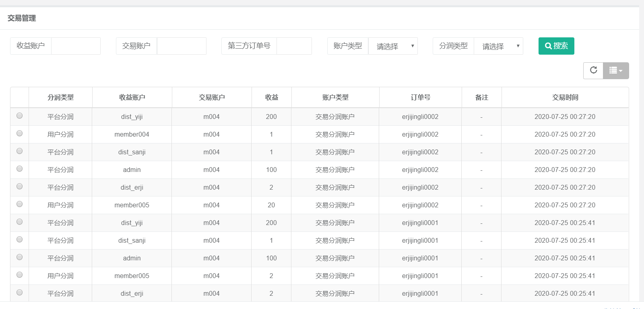Select radio for member005 erjijingli0002 row
Screen dimensions: 644x309
[19, 204]
